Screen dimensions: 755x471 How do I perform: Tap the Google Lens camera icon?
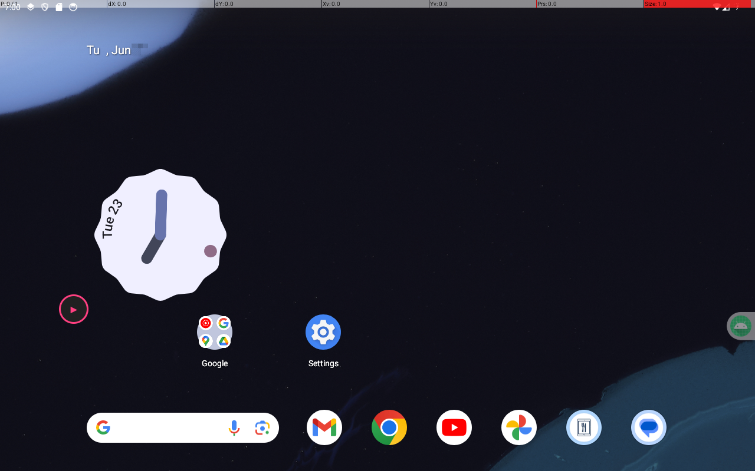[x=262, y=428]
